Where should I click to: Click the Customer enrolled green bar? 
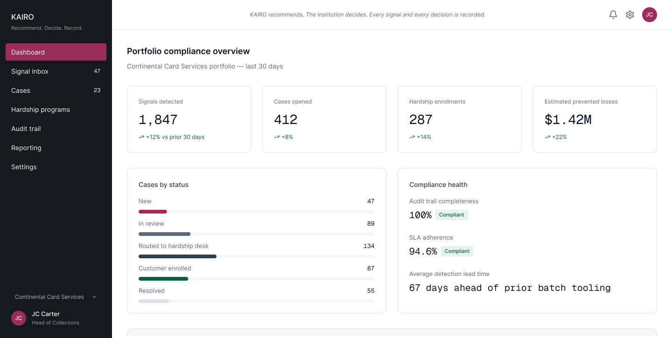pyautogui.click(x=163, y=279)
